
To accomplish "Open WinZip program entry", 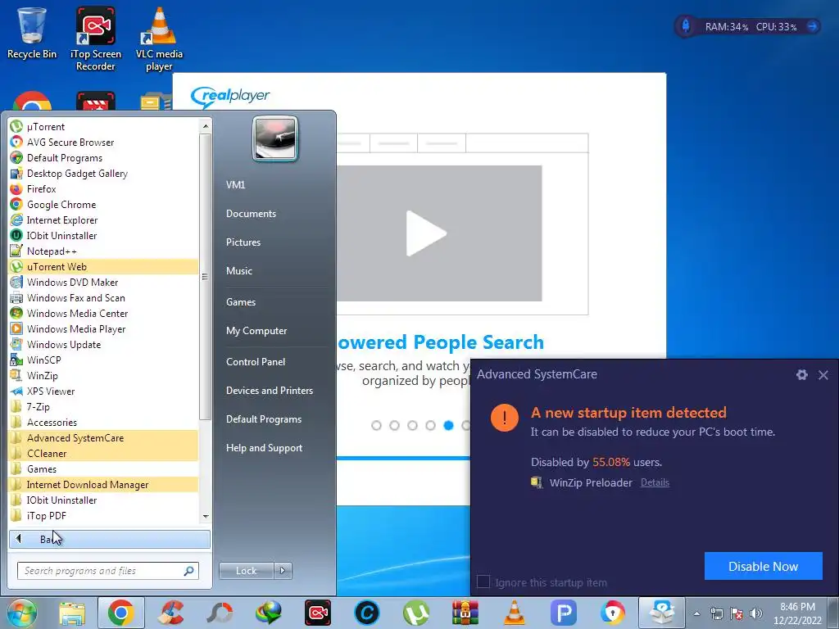I will click(103, 375).
